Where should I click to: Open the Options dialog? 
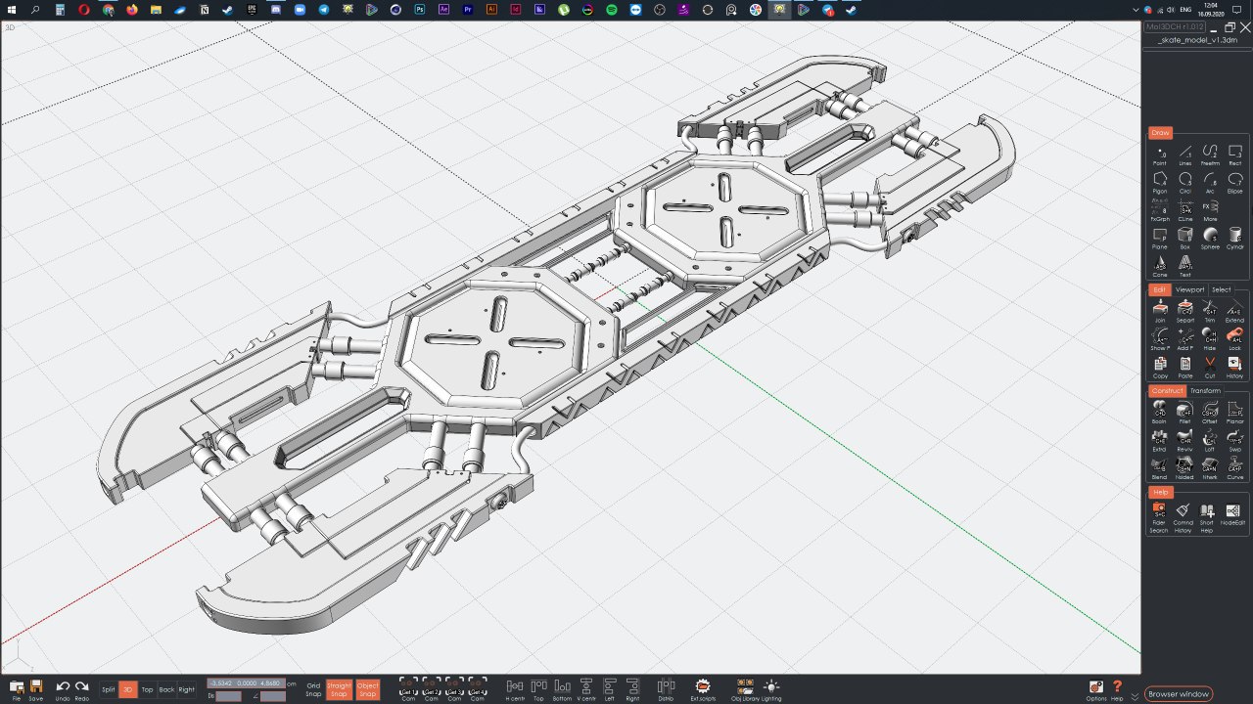[x=1096, y=690]
